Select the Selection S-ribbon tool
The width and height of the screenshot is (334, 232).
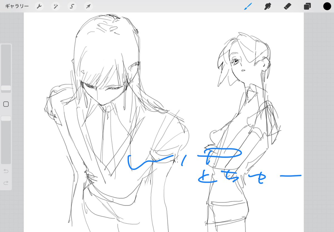[72, 6]
